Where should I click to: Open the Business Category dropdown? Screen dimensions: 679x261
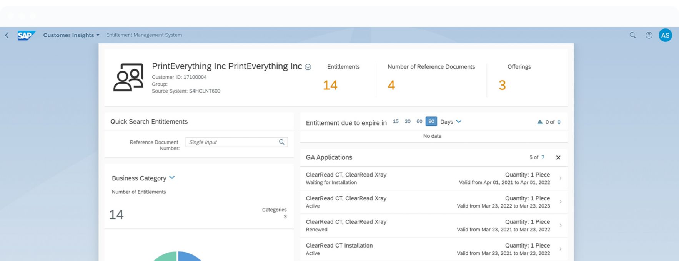tap(172, 178)
